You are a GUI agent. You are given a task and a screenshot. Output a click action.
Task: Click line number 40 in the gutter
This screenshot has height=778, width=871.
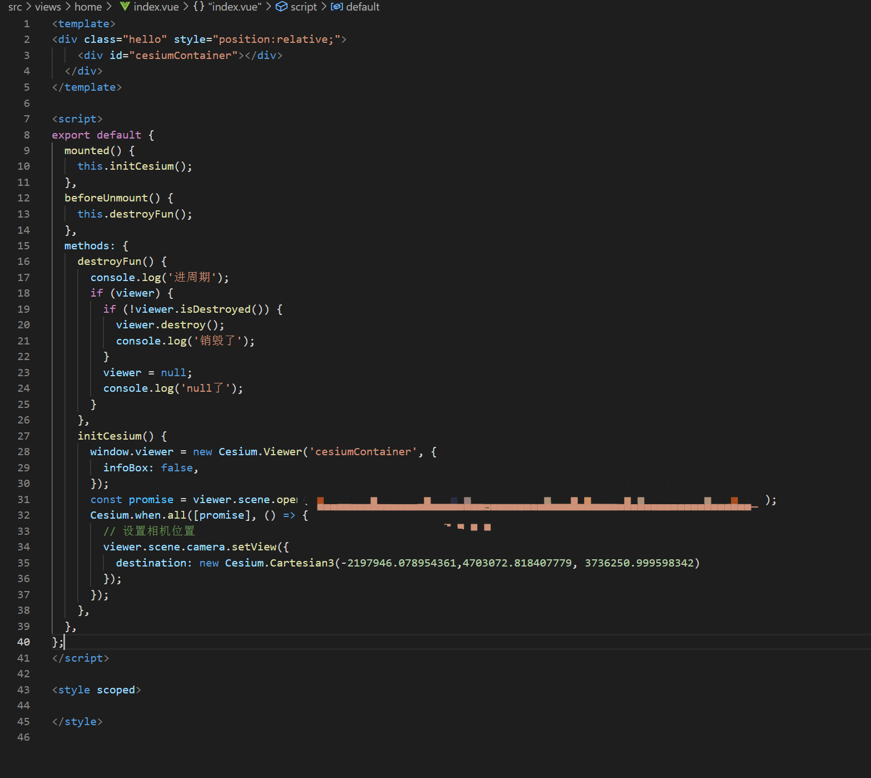coord(23,642)
